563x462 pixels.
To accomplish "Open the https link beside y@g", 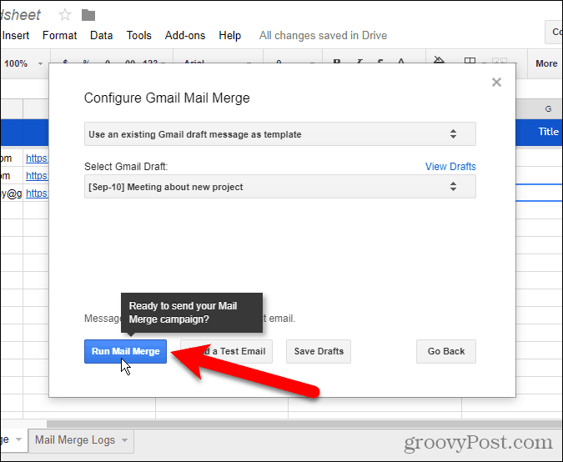I will point(37,193).
